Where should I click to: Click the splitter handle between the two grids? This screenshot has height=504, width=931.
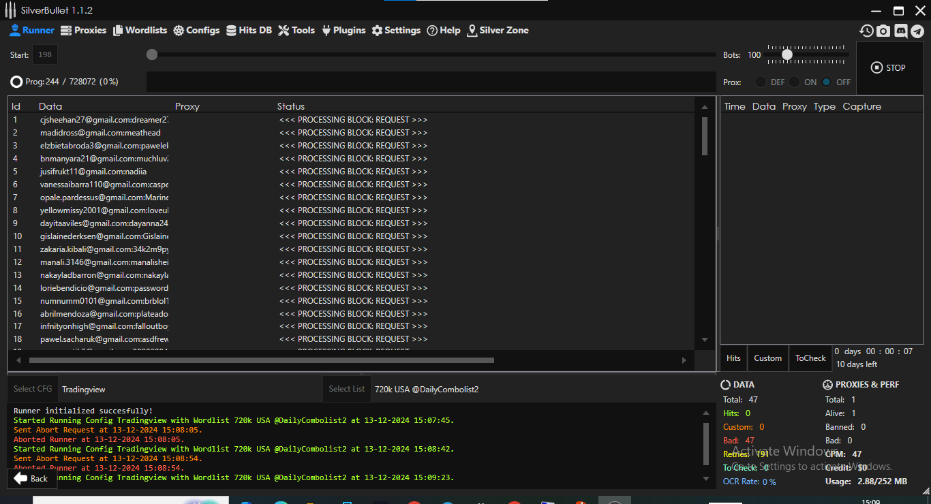[717, 234]
